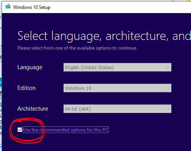
Task: Click the Windows 10 Setup title bar icon
Action: (x=8, y=7)
